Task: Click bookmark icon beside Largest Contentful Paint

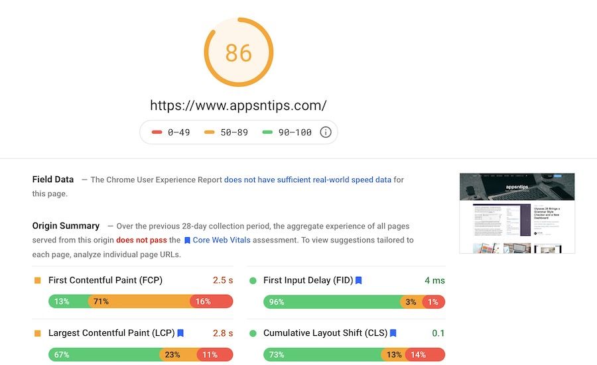Action: [180, 333]
